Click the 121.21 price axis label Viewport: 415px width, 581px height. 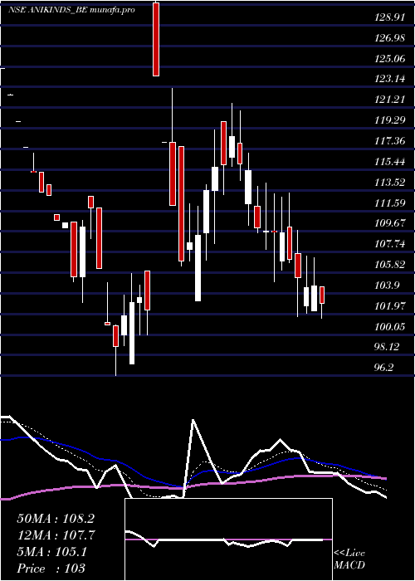(388, 100)
